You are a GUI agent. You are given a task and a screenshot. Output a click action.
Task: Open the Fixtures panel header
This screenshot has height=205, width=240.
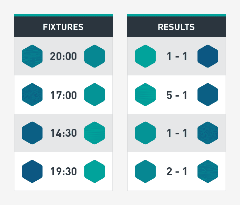[x=63, y=27]
